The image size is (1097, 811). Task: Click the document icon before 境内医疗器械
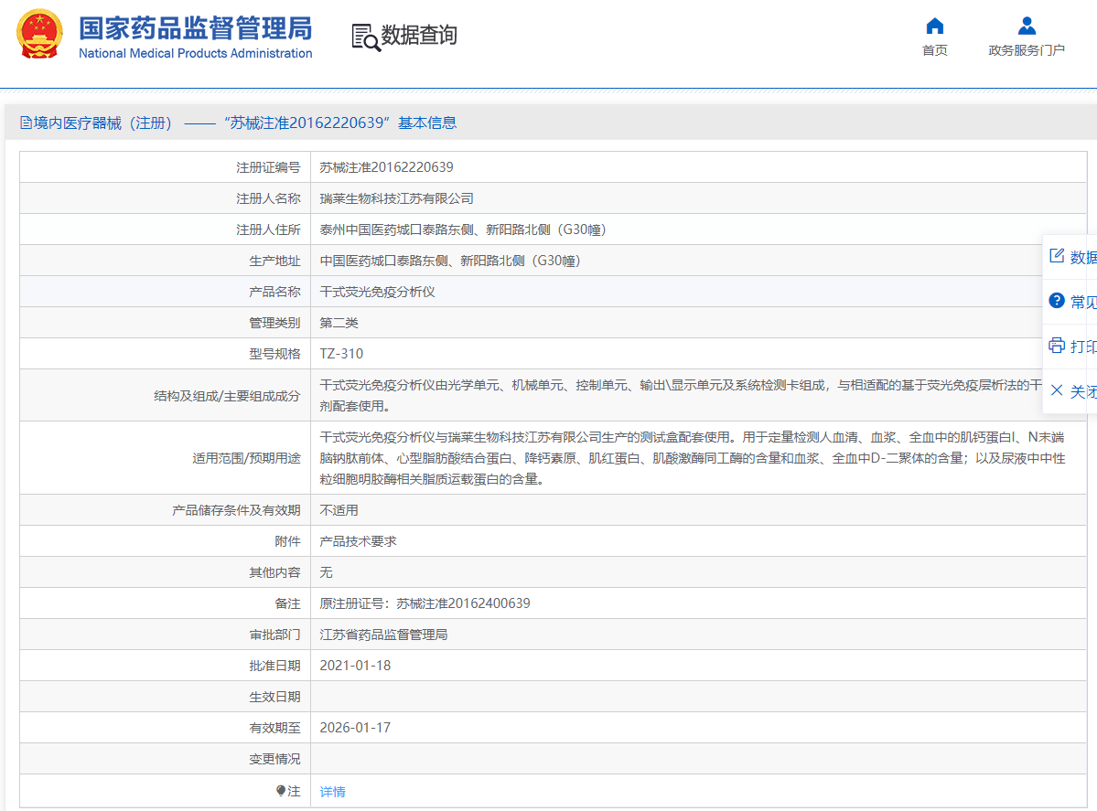pos(27,122)
